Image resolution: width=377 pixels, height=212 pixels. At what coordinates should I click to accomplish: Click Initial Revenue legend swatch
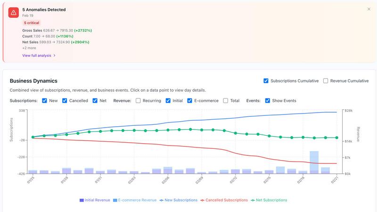[82, 200]
